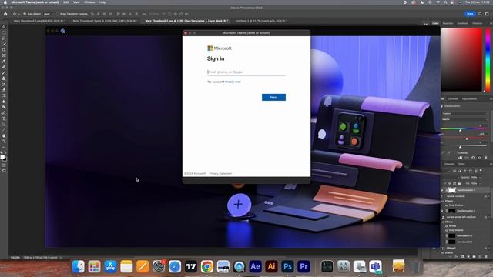This screenshot has width=493, height=277.
Task: Click the vertical hue strip in Color panel
Action: [488, 59]
